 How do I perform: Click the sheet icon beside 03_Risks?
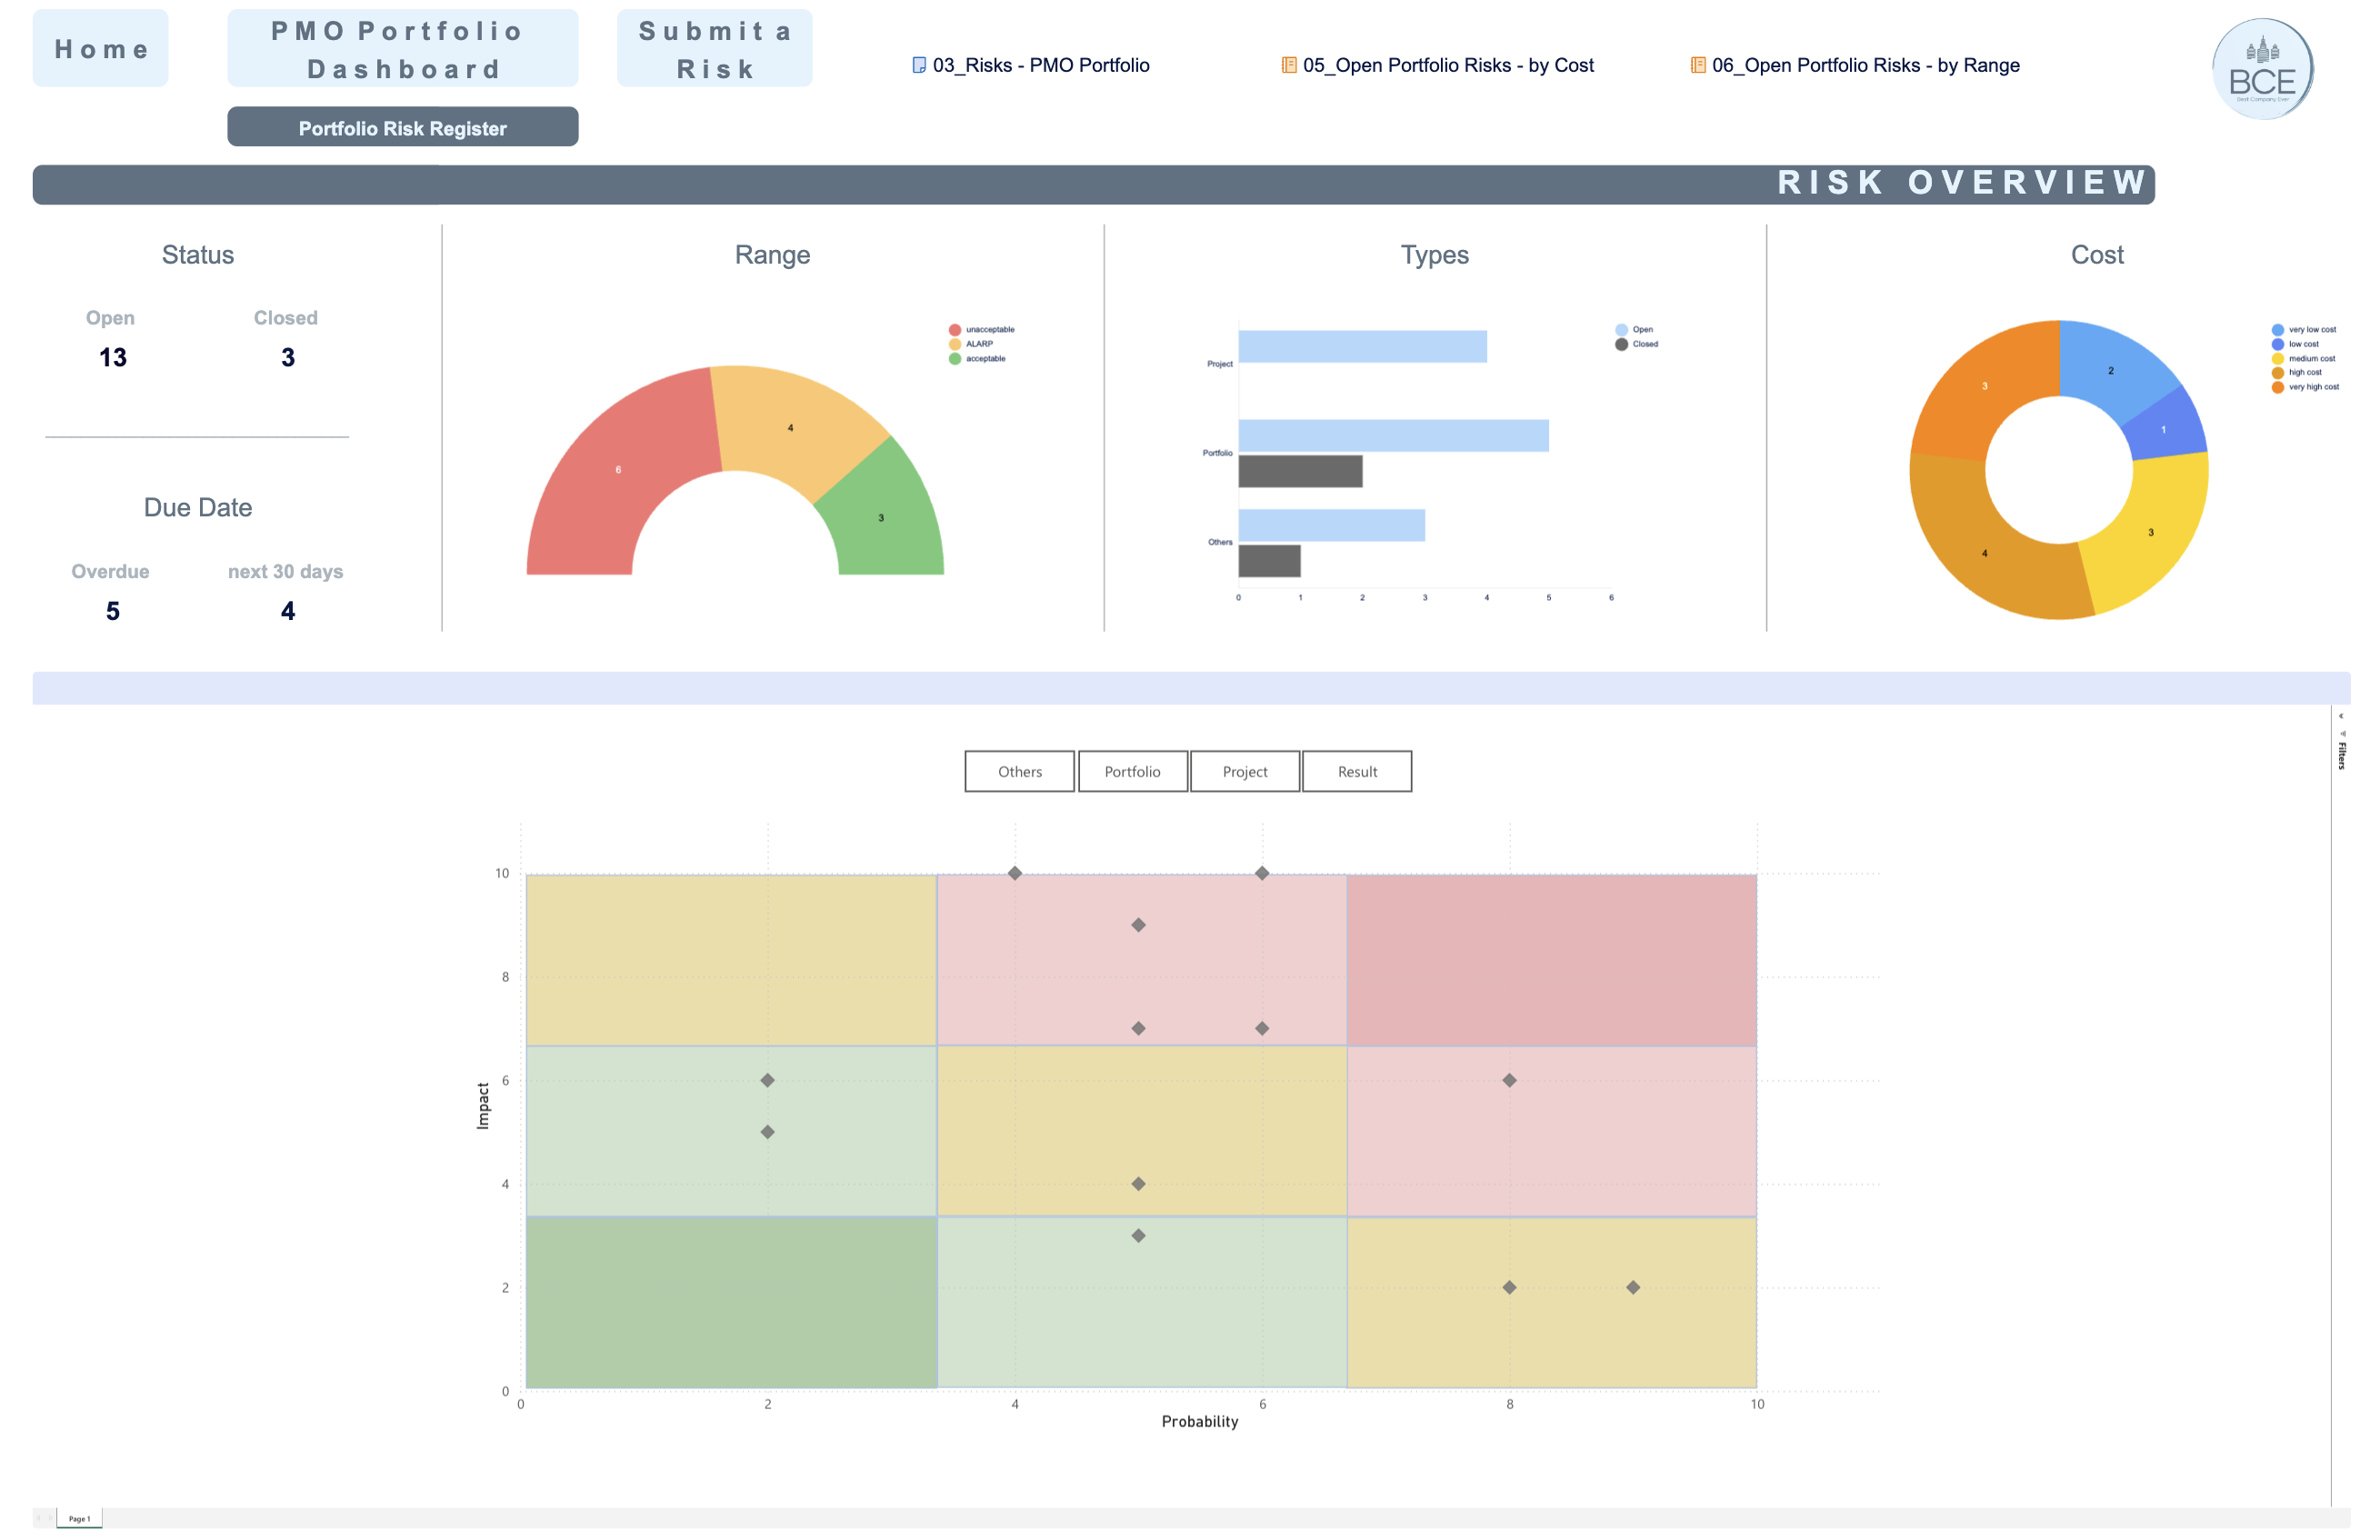(x=919, y=65)
